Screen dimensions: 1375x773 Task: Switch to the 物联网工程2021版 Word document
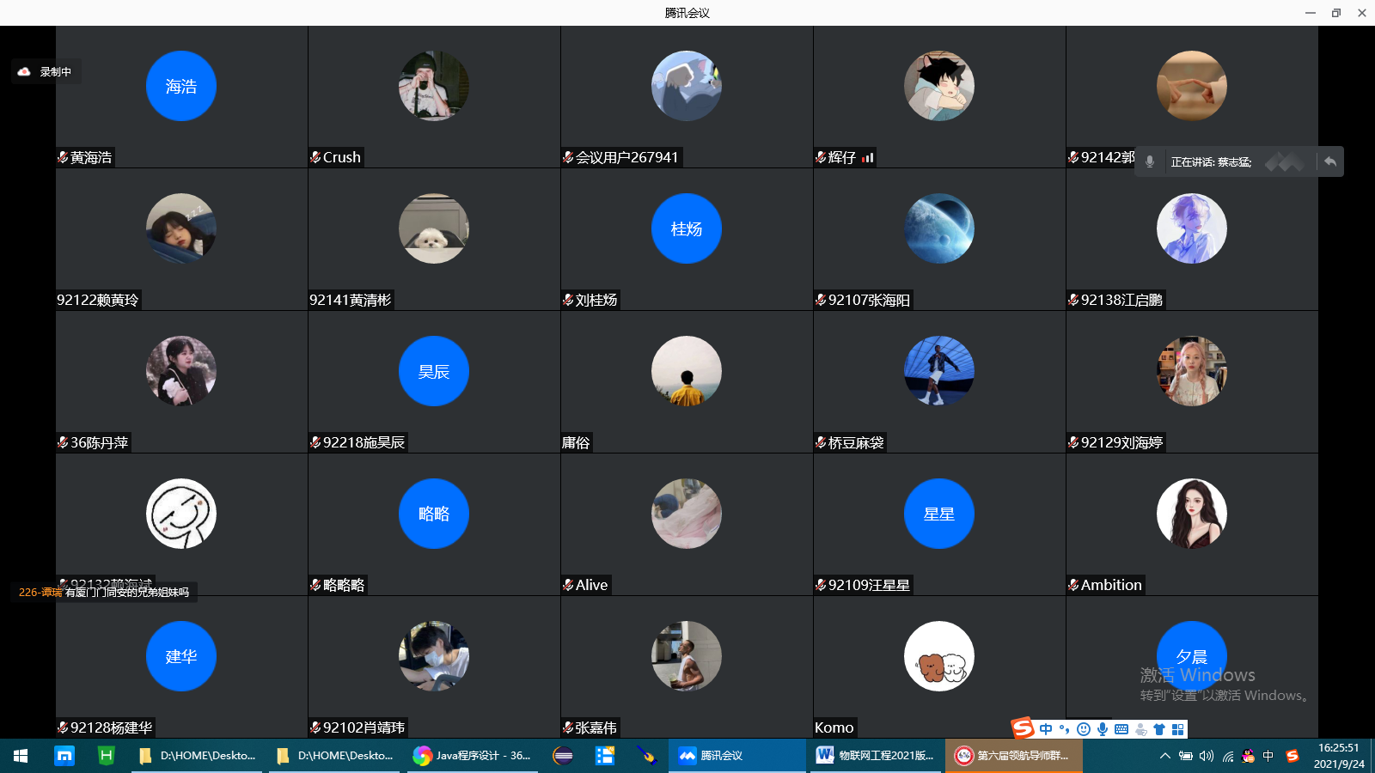point(875,756)
